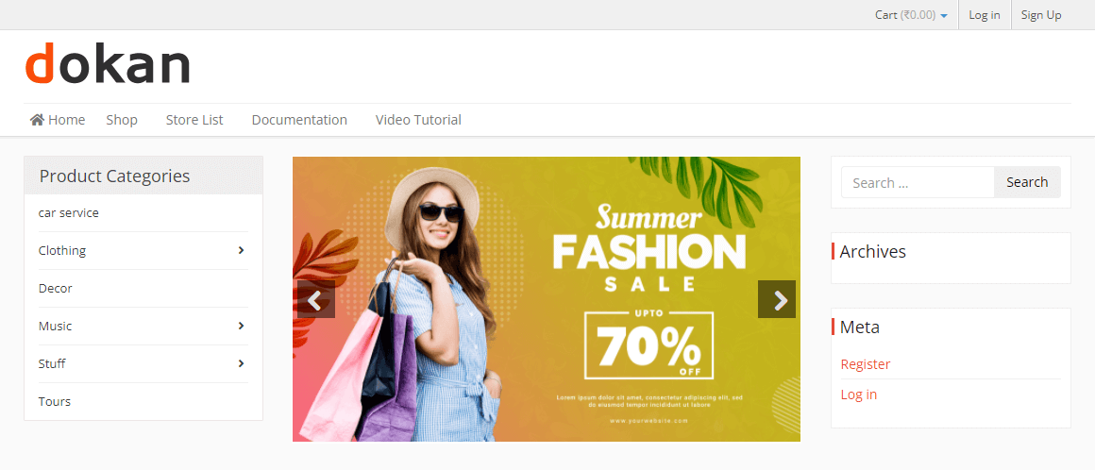Expand the Music category chevron

[x=241, y=326]
